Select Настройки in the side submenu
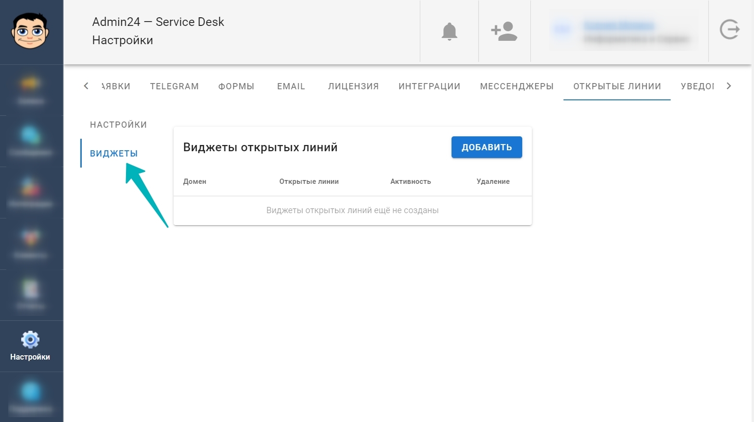This screenshot has width=754, height=422. pyautogui.click(x=118, y=125)
